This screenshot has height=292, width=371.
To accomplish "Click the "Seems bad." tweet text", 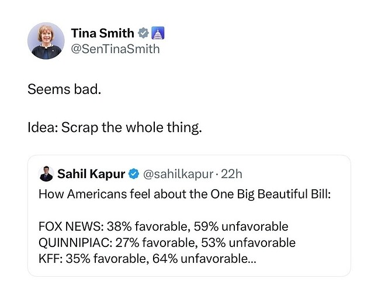I will pos(64,89).
